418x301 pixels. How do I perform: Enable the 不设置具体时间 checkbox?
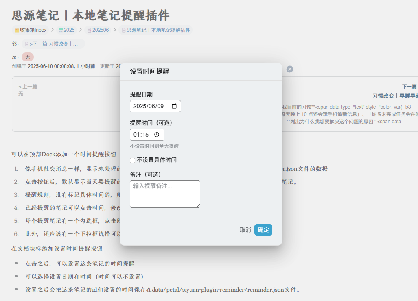pos(132,160)
